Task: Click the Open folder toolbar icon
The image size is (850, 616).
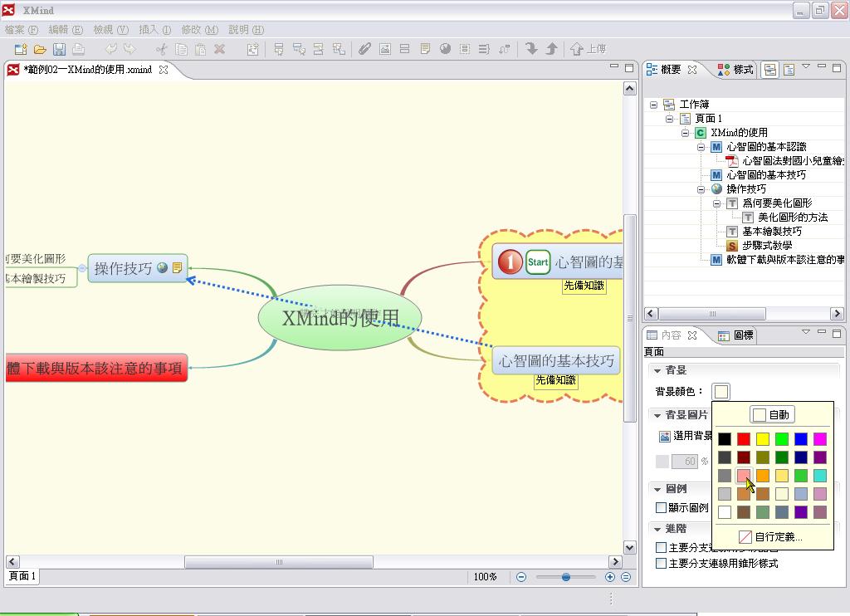Action: tap(40, 49)
